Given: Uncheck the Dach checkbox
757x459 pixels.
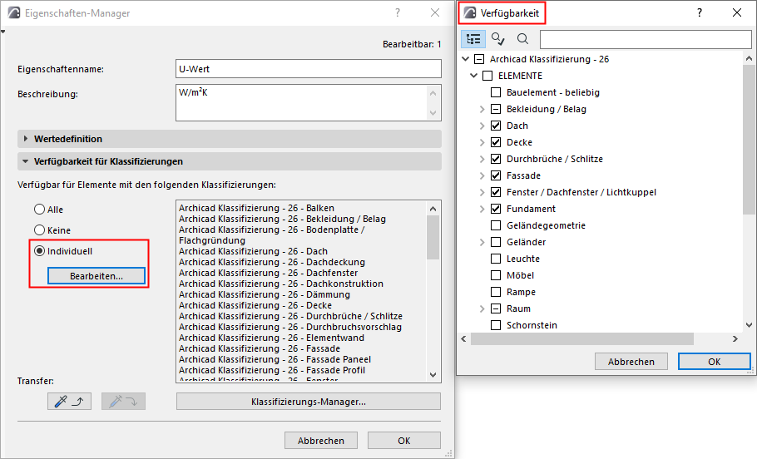Looking at the screenshot, I should coord(496,126).
